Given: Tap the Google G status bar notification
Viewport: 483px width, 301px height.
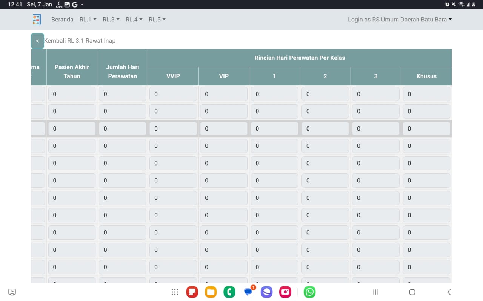Looking at the screenshot, I should pyautogui.click(x=75, y=5).
